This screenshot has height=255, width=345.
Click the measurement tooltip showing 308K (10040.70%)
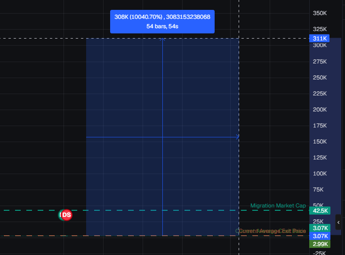click(162, 22)
